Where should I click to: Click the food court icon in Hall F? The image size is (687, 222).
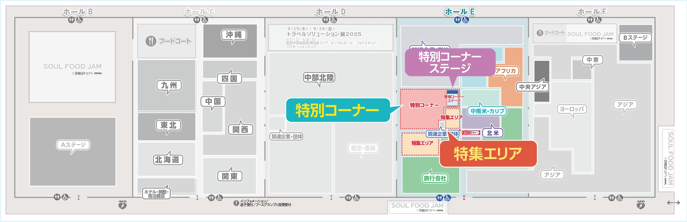(x=540, y=33)
